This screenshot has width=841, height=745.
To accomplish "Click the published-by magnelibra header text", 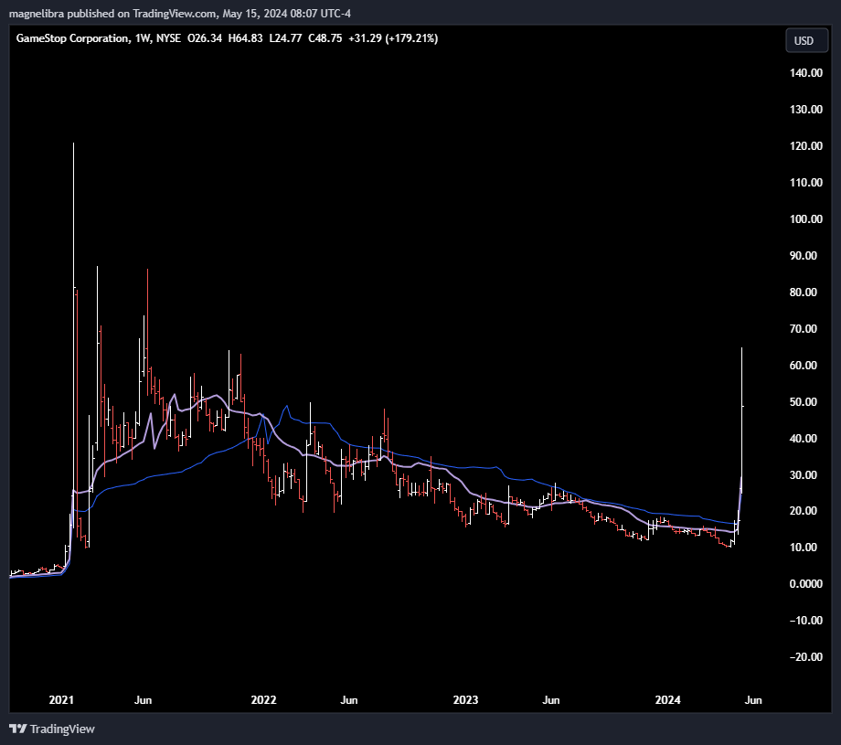I will [180, 14].
